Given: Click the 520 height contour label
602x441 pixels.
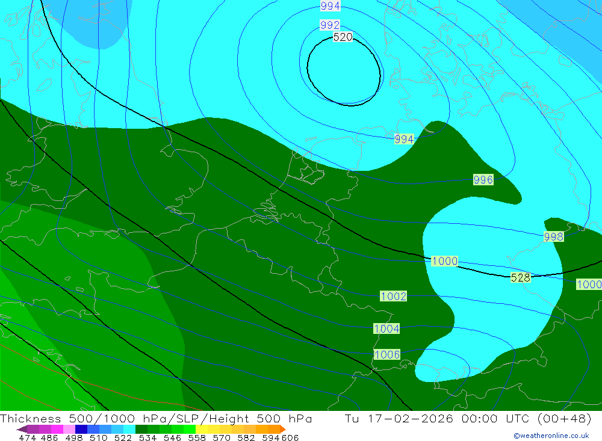Looking at the screenshot, I should (343, 37).
